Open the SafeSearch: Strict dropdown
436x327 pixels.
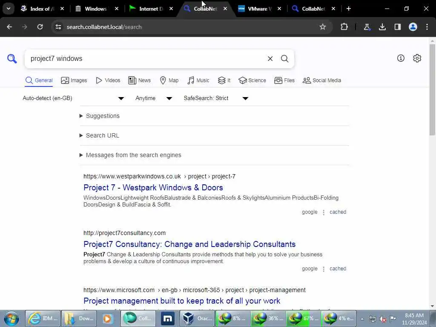coord(216,98)
